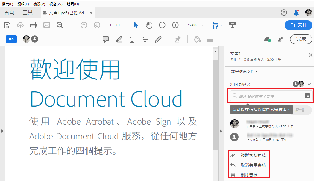Open notifications bell
314x181 pixels.
click(296, 13)
